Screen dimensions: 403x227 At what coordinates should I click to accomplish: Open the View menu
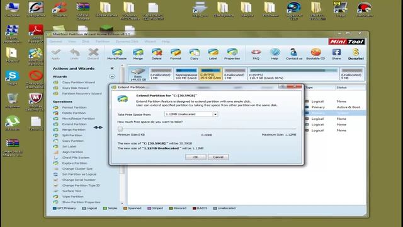coord(72,42)
